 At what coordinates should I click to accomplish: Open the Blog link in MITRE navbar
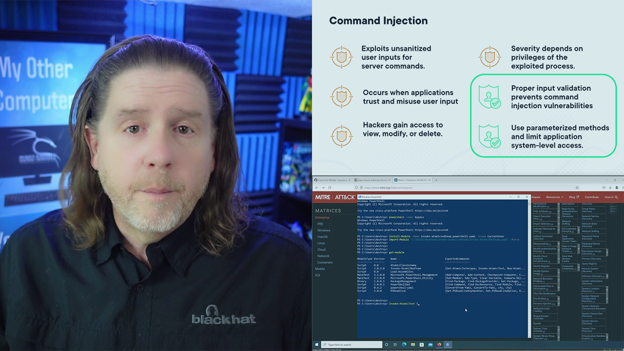click(573, 197)
